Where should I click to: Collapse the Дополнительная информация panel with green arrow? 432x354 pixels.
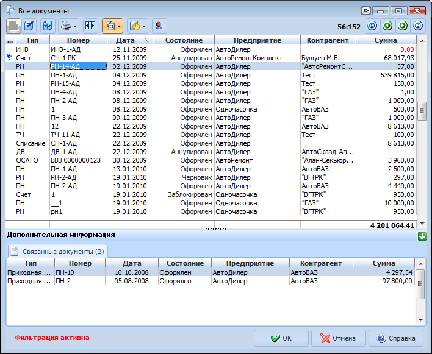422,236
